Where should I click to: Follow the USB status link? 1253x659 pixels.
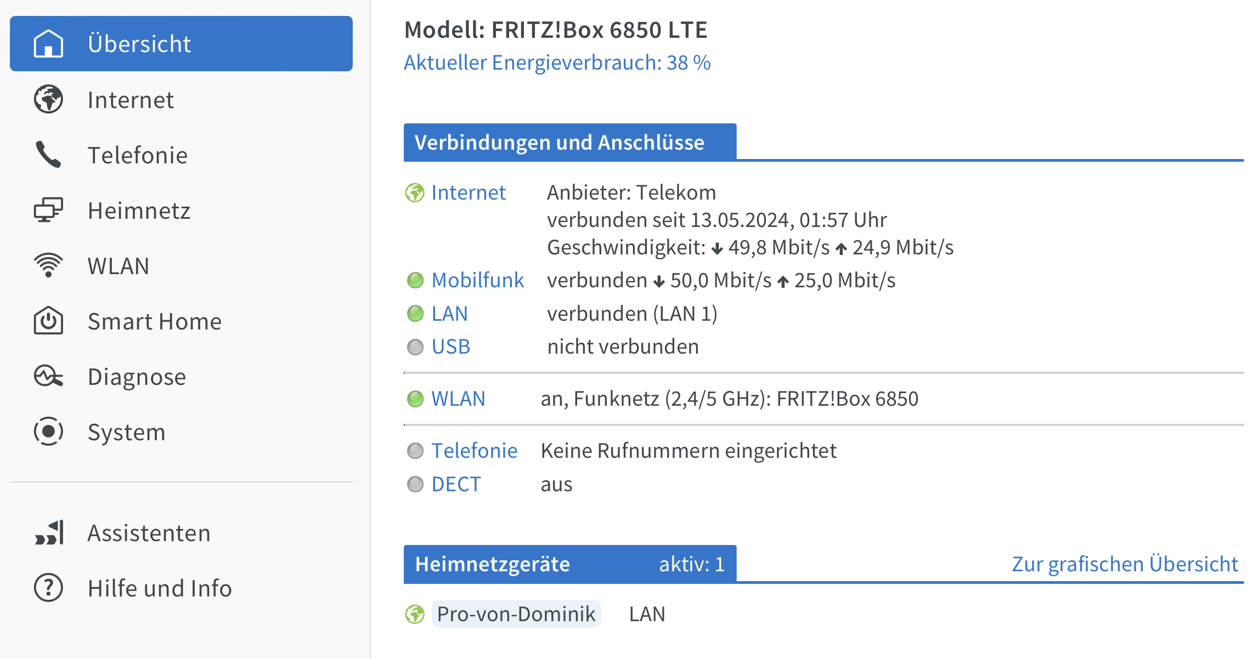click(x=450, y=346)
